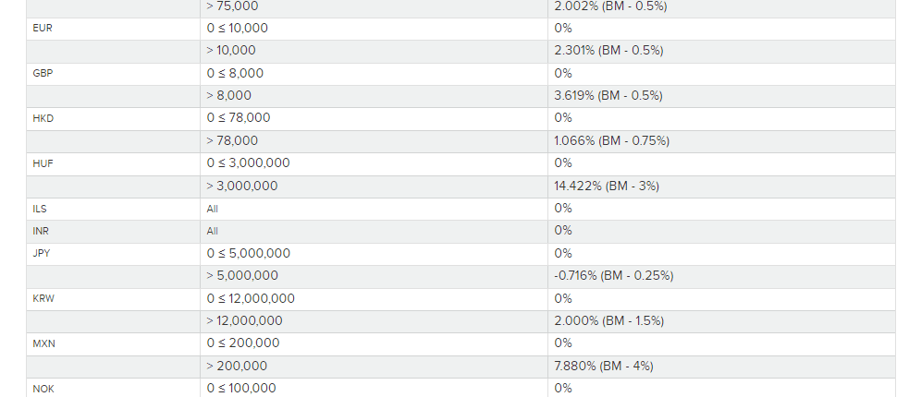Click the HUF currency label
Image resolution: width=909 pixels, height=397 pixels.
(43, 163)
